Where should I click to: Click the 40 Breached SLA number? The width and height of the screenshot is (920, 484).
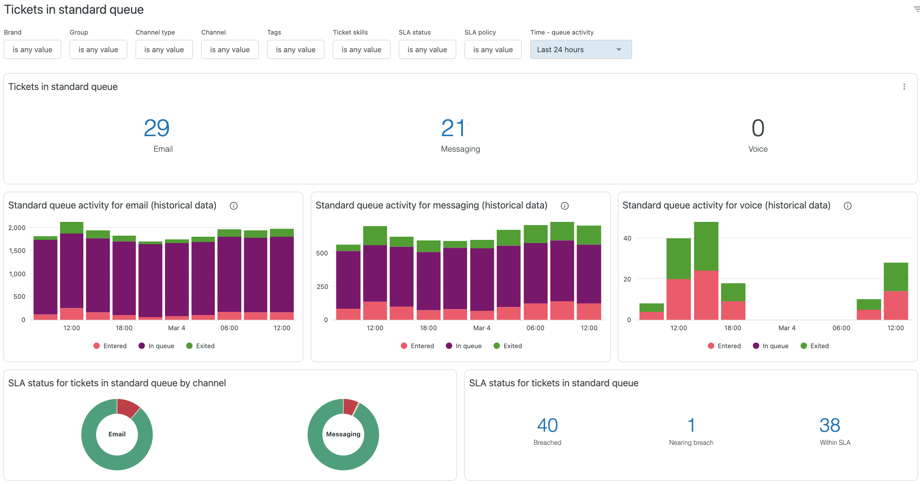(547, 425)
